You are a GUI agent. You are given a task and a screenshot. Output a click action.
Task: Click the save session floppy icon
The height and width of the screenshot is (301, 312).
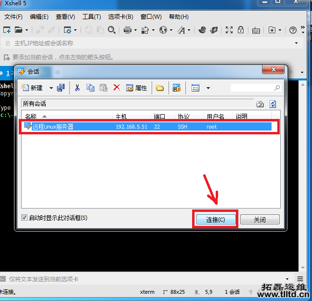(61, 88)
